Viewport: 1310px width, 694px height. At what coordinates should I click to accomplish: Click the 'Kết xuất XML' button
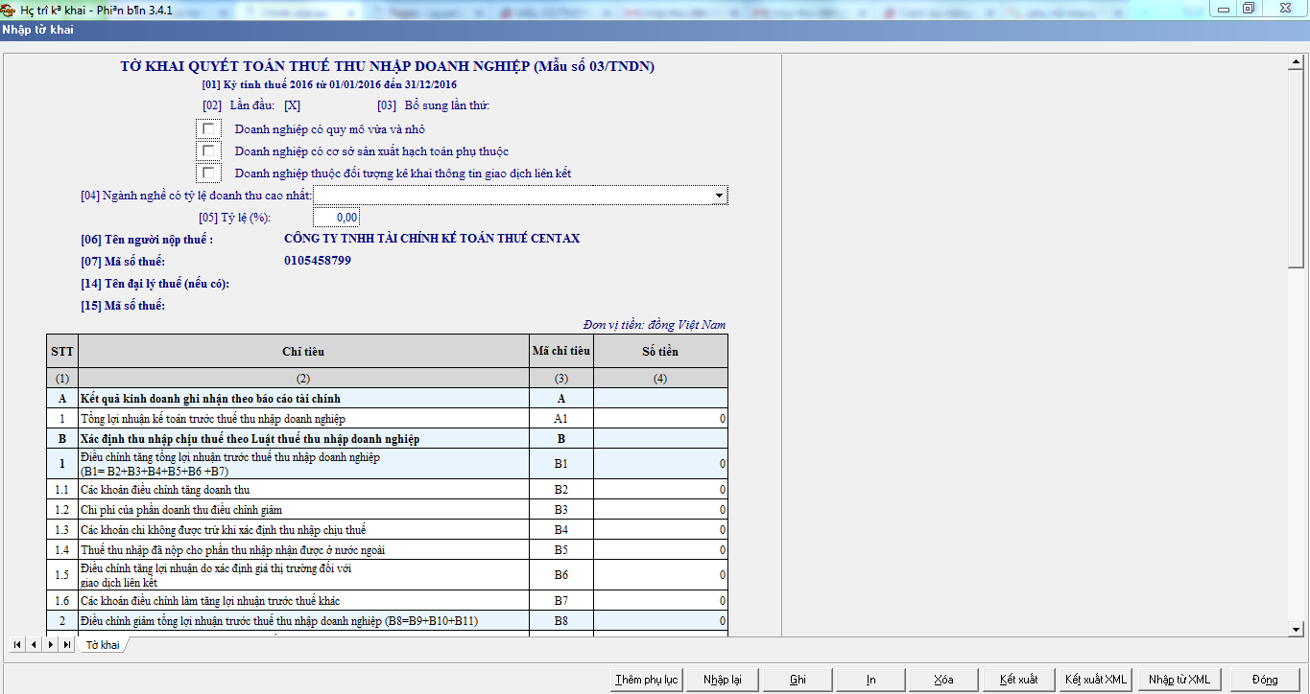(x=1096, y=680)
